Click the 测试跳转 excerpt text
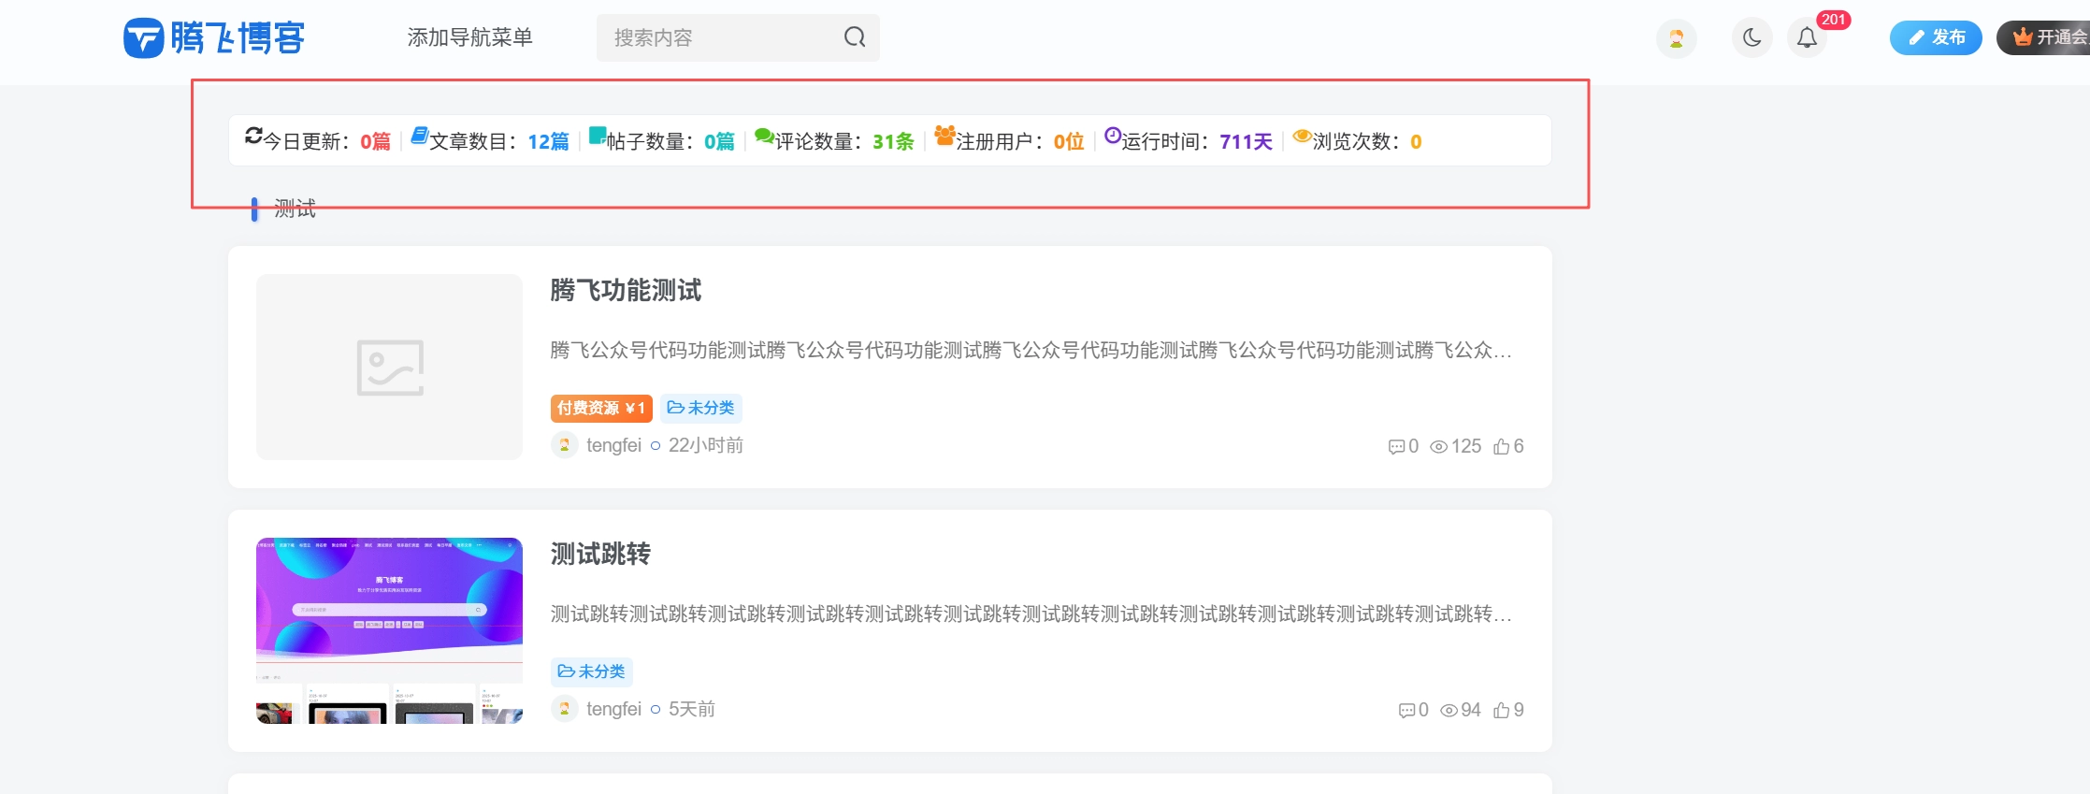Screen dimensions: 2090x794 click(1031, 614)
